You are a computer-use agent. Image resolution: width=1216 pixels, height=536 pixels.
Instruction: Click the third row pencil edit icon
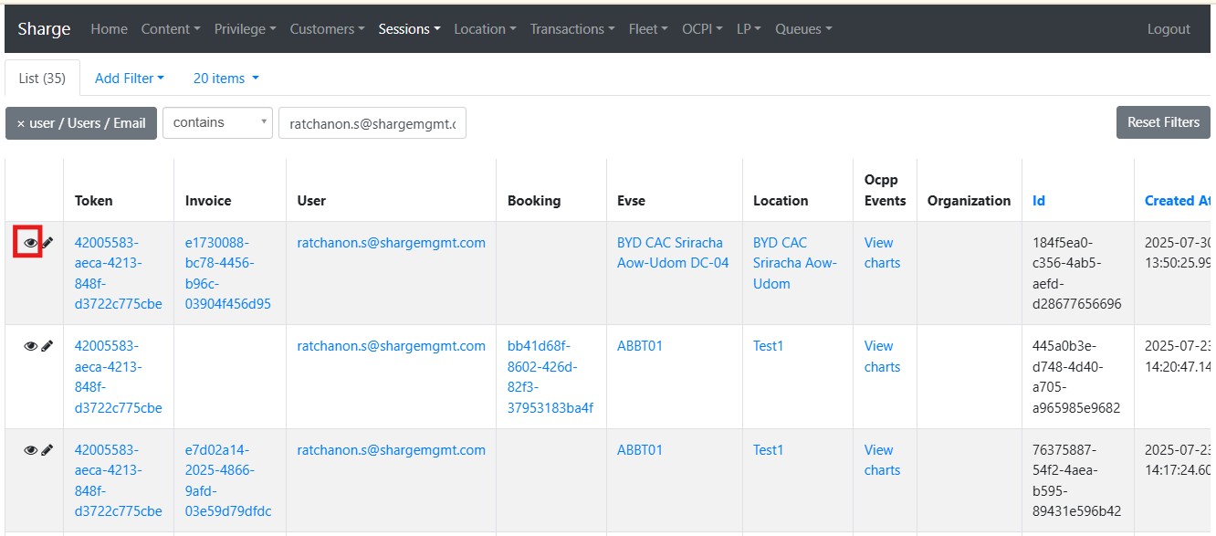47,450
